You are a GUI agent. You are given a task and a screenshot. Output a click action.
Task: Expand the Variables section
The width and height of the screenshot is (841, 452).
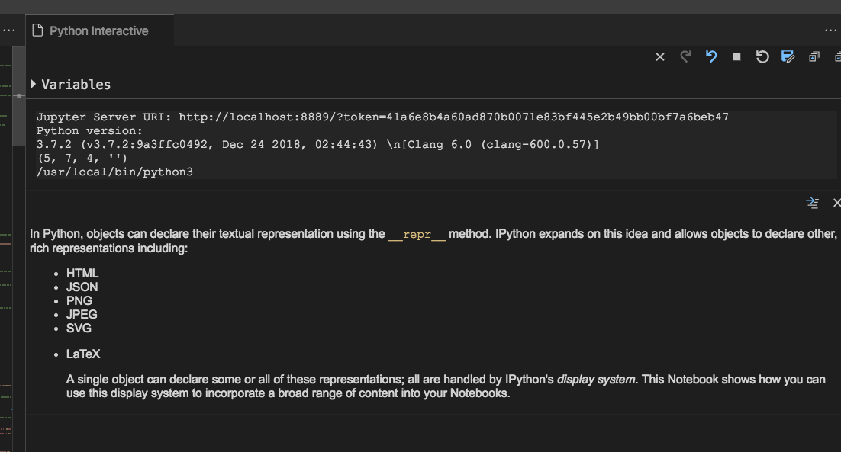click(32, 85)
